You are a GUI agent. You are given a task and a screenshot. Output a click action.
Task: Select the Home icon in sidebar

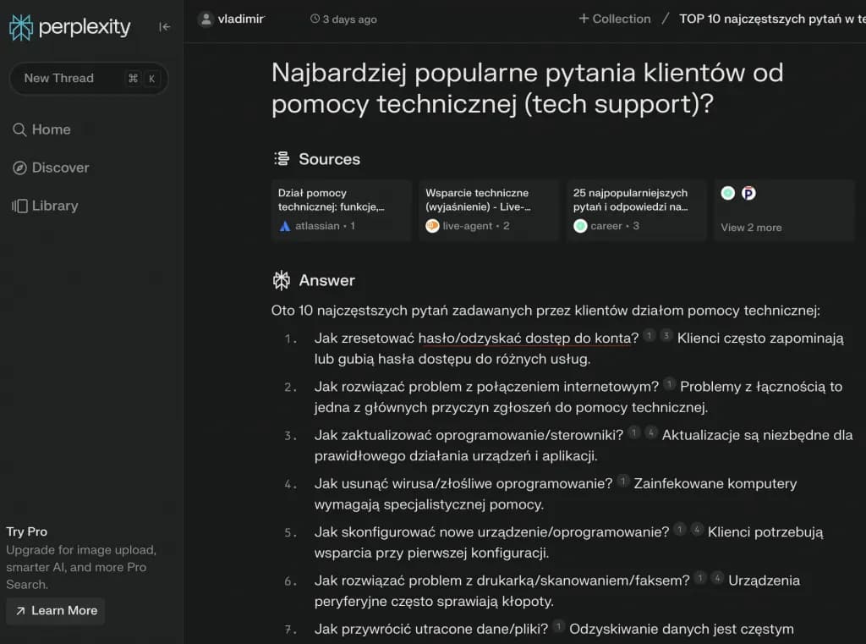19,129
